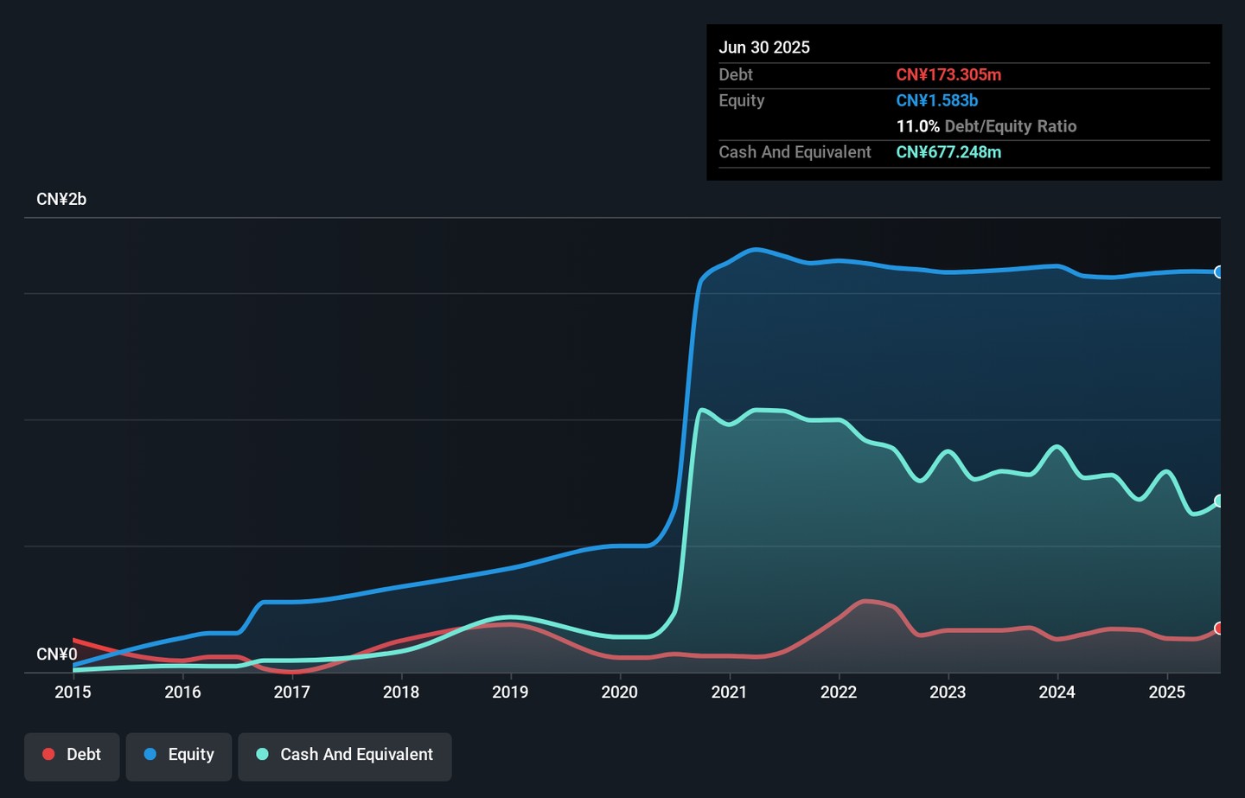Screen dimensions: 1245x798
Task: Select the 2025 x-axis year label
Action: coord(1166,693)
